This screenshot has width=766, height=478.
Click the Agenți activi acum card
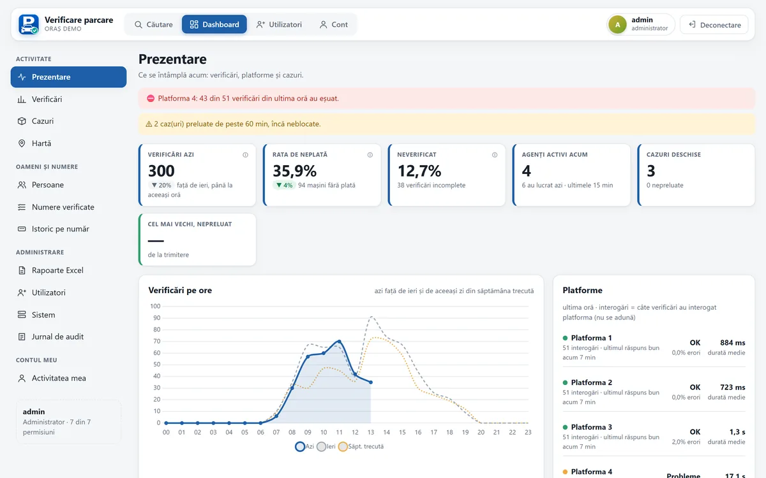(571, 175)
